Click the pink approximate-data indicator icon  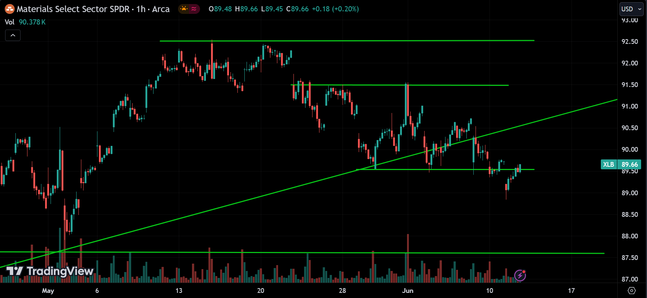coord(194,9)
